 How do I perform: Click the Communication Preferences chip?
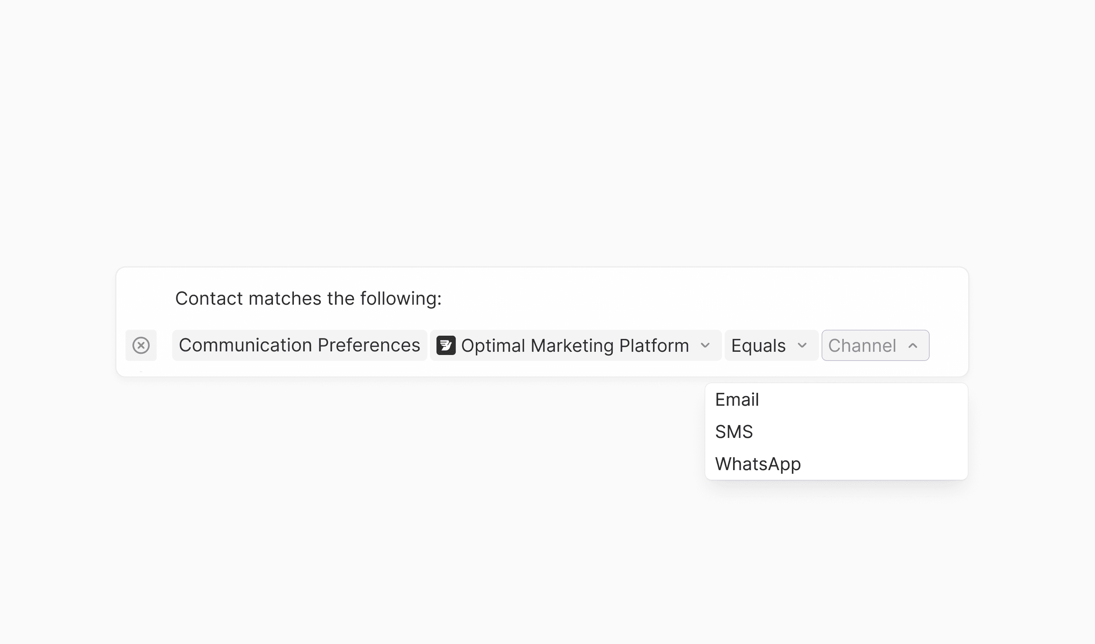300,345
